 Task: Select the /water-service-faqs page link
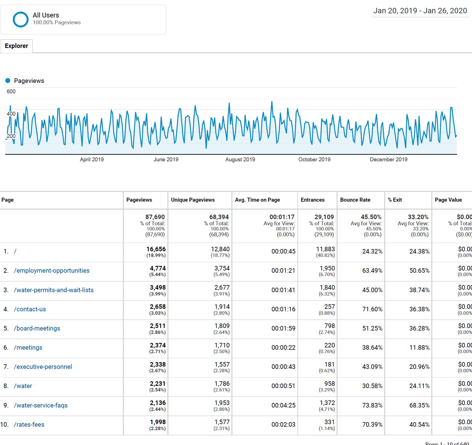(x=41, y=406)
